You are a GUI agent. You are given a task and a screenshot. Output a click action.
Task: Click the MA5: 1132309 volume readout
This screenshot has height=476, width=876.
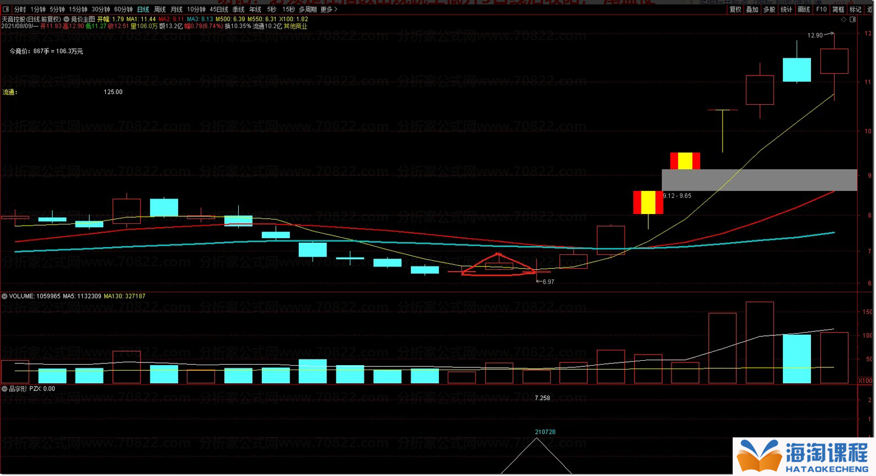coord(82,296)
